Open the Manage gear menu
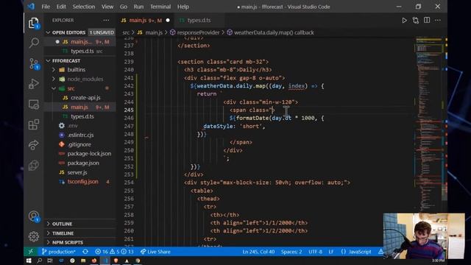This screenshot has width=471, height=265. tap(34, 236)
